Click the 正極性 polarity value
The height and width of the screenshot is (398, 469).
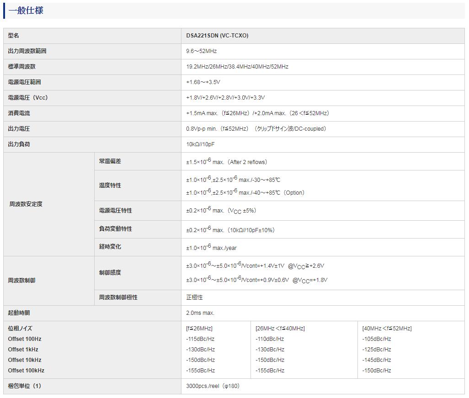(194, 297)
